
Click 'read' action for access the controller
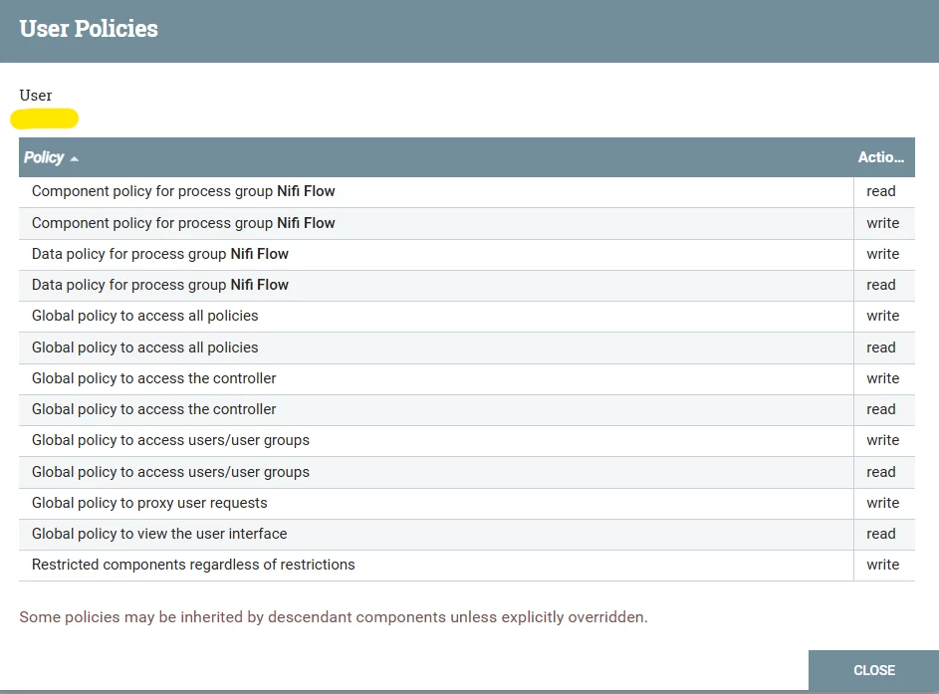click(881, 409)
